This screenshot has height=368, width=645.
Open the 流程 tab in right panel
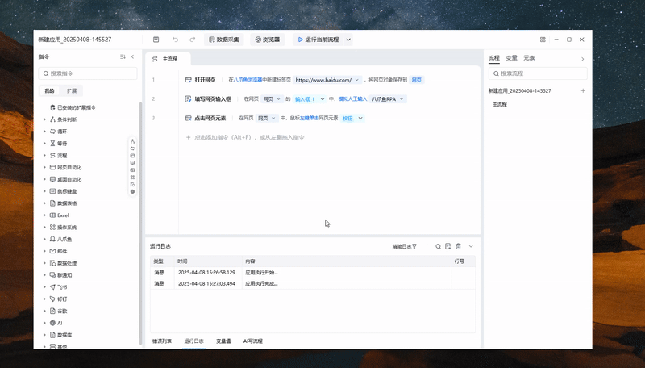pos(494,58)
